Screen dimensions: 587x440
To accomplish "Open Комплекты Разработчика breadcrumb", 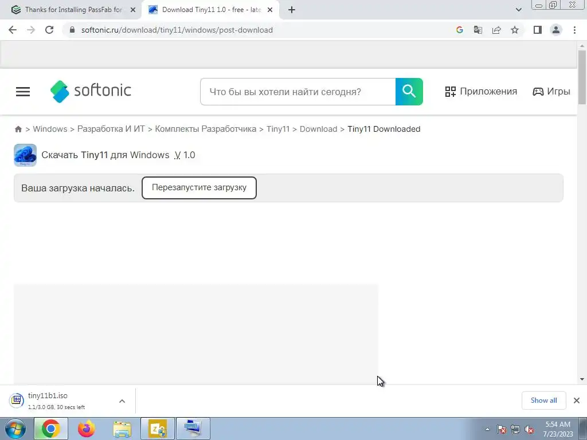I will point(206,129).
